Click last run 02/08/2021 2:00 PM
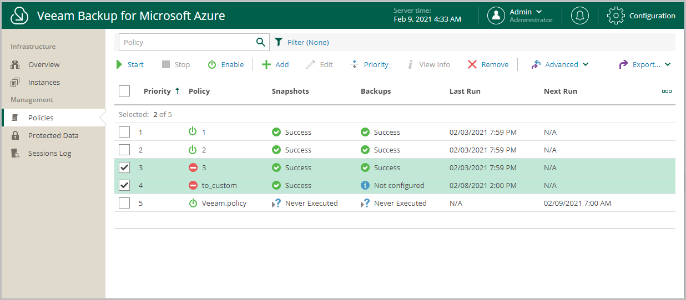 (483, 185)
